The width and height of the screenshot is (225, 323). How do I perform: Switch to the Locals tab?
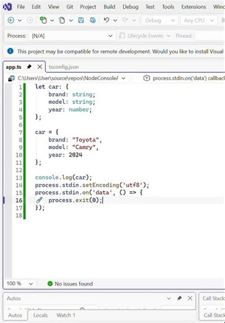(x=40, y=315)
